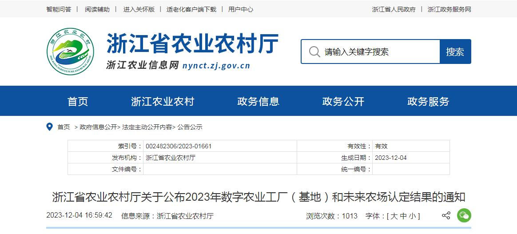Open 浙江农业农村 navigation menu
Viewport: 517px width, 234px height.
163,101
